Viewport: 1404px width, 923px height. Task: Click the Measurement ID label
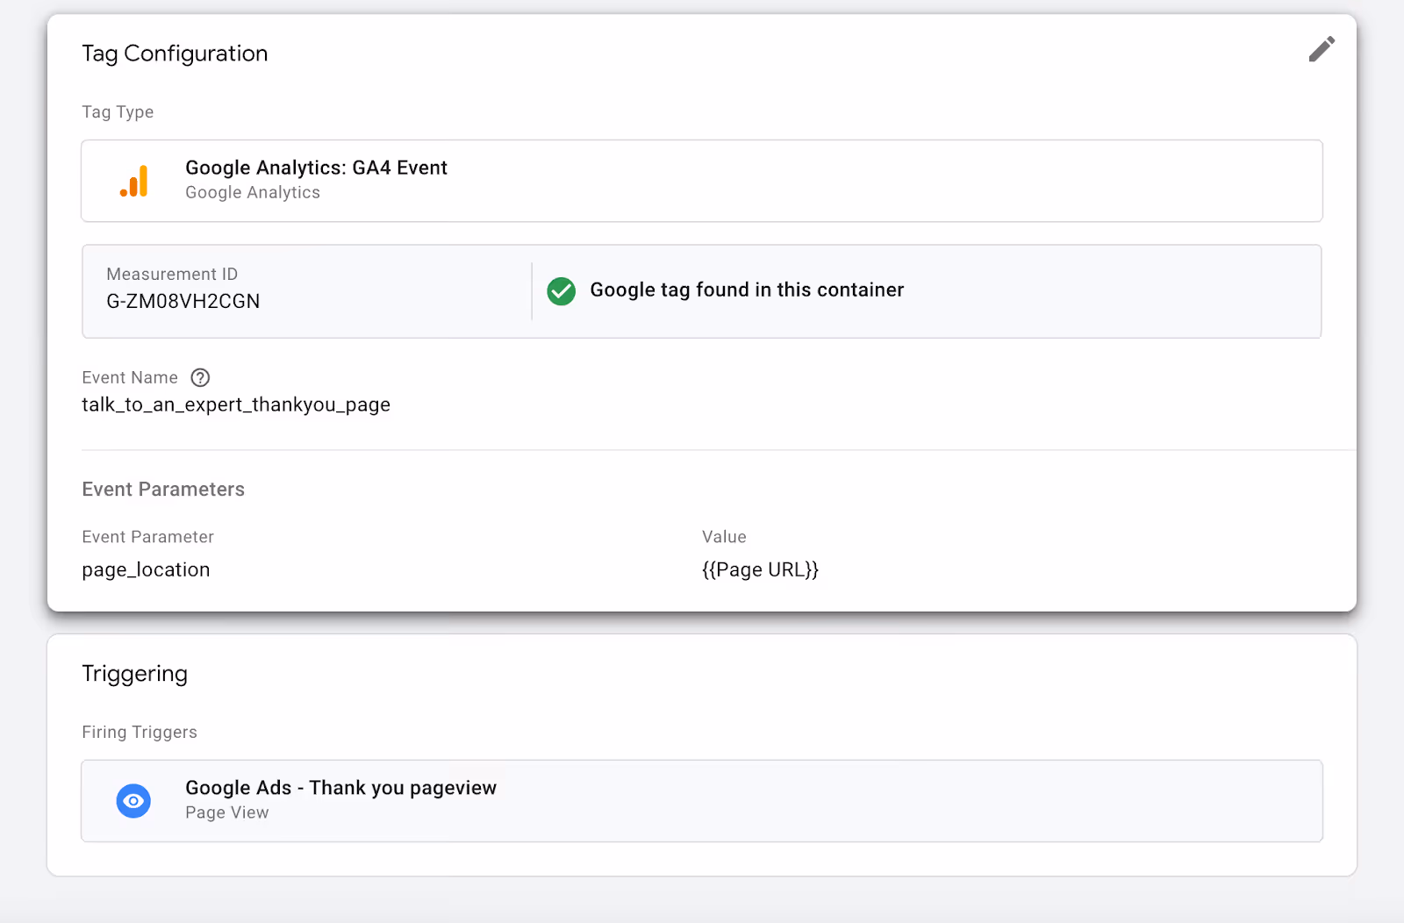click(x=172, y=275)
